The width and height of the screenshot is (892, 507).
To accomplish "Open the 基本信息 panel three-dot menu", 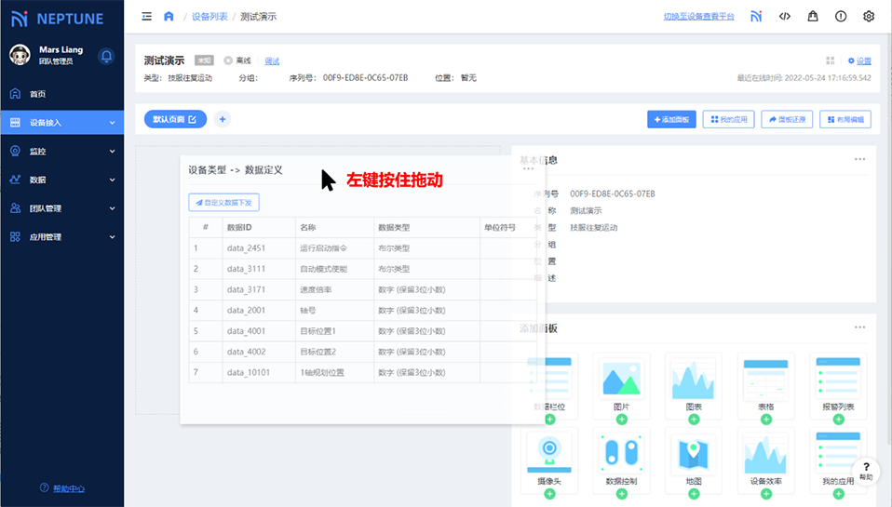I will (x=859, y=160).
